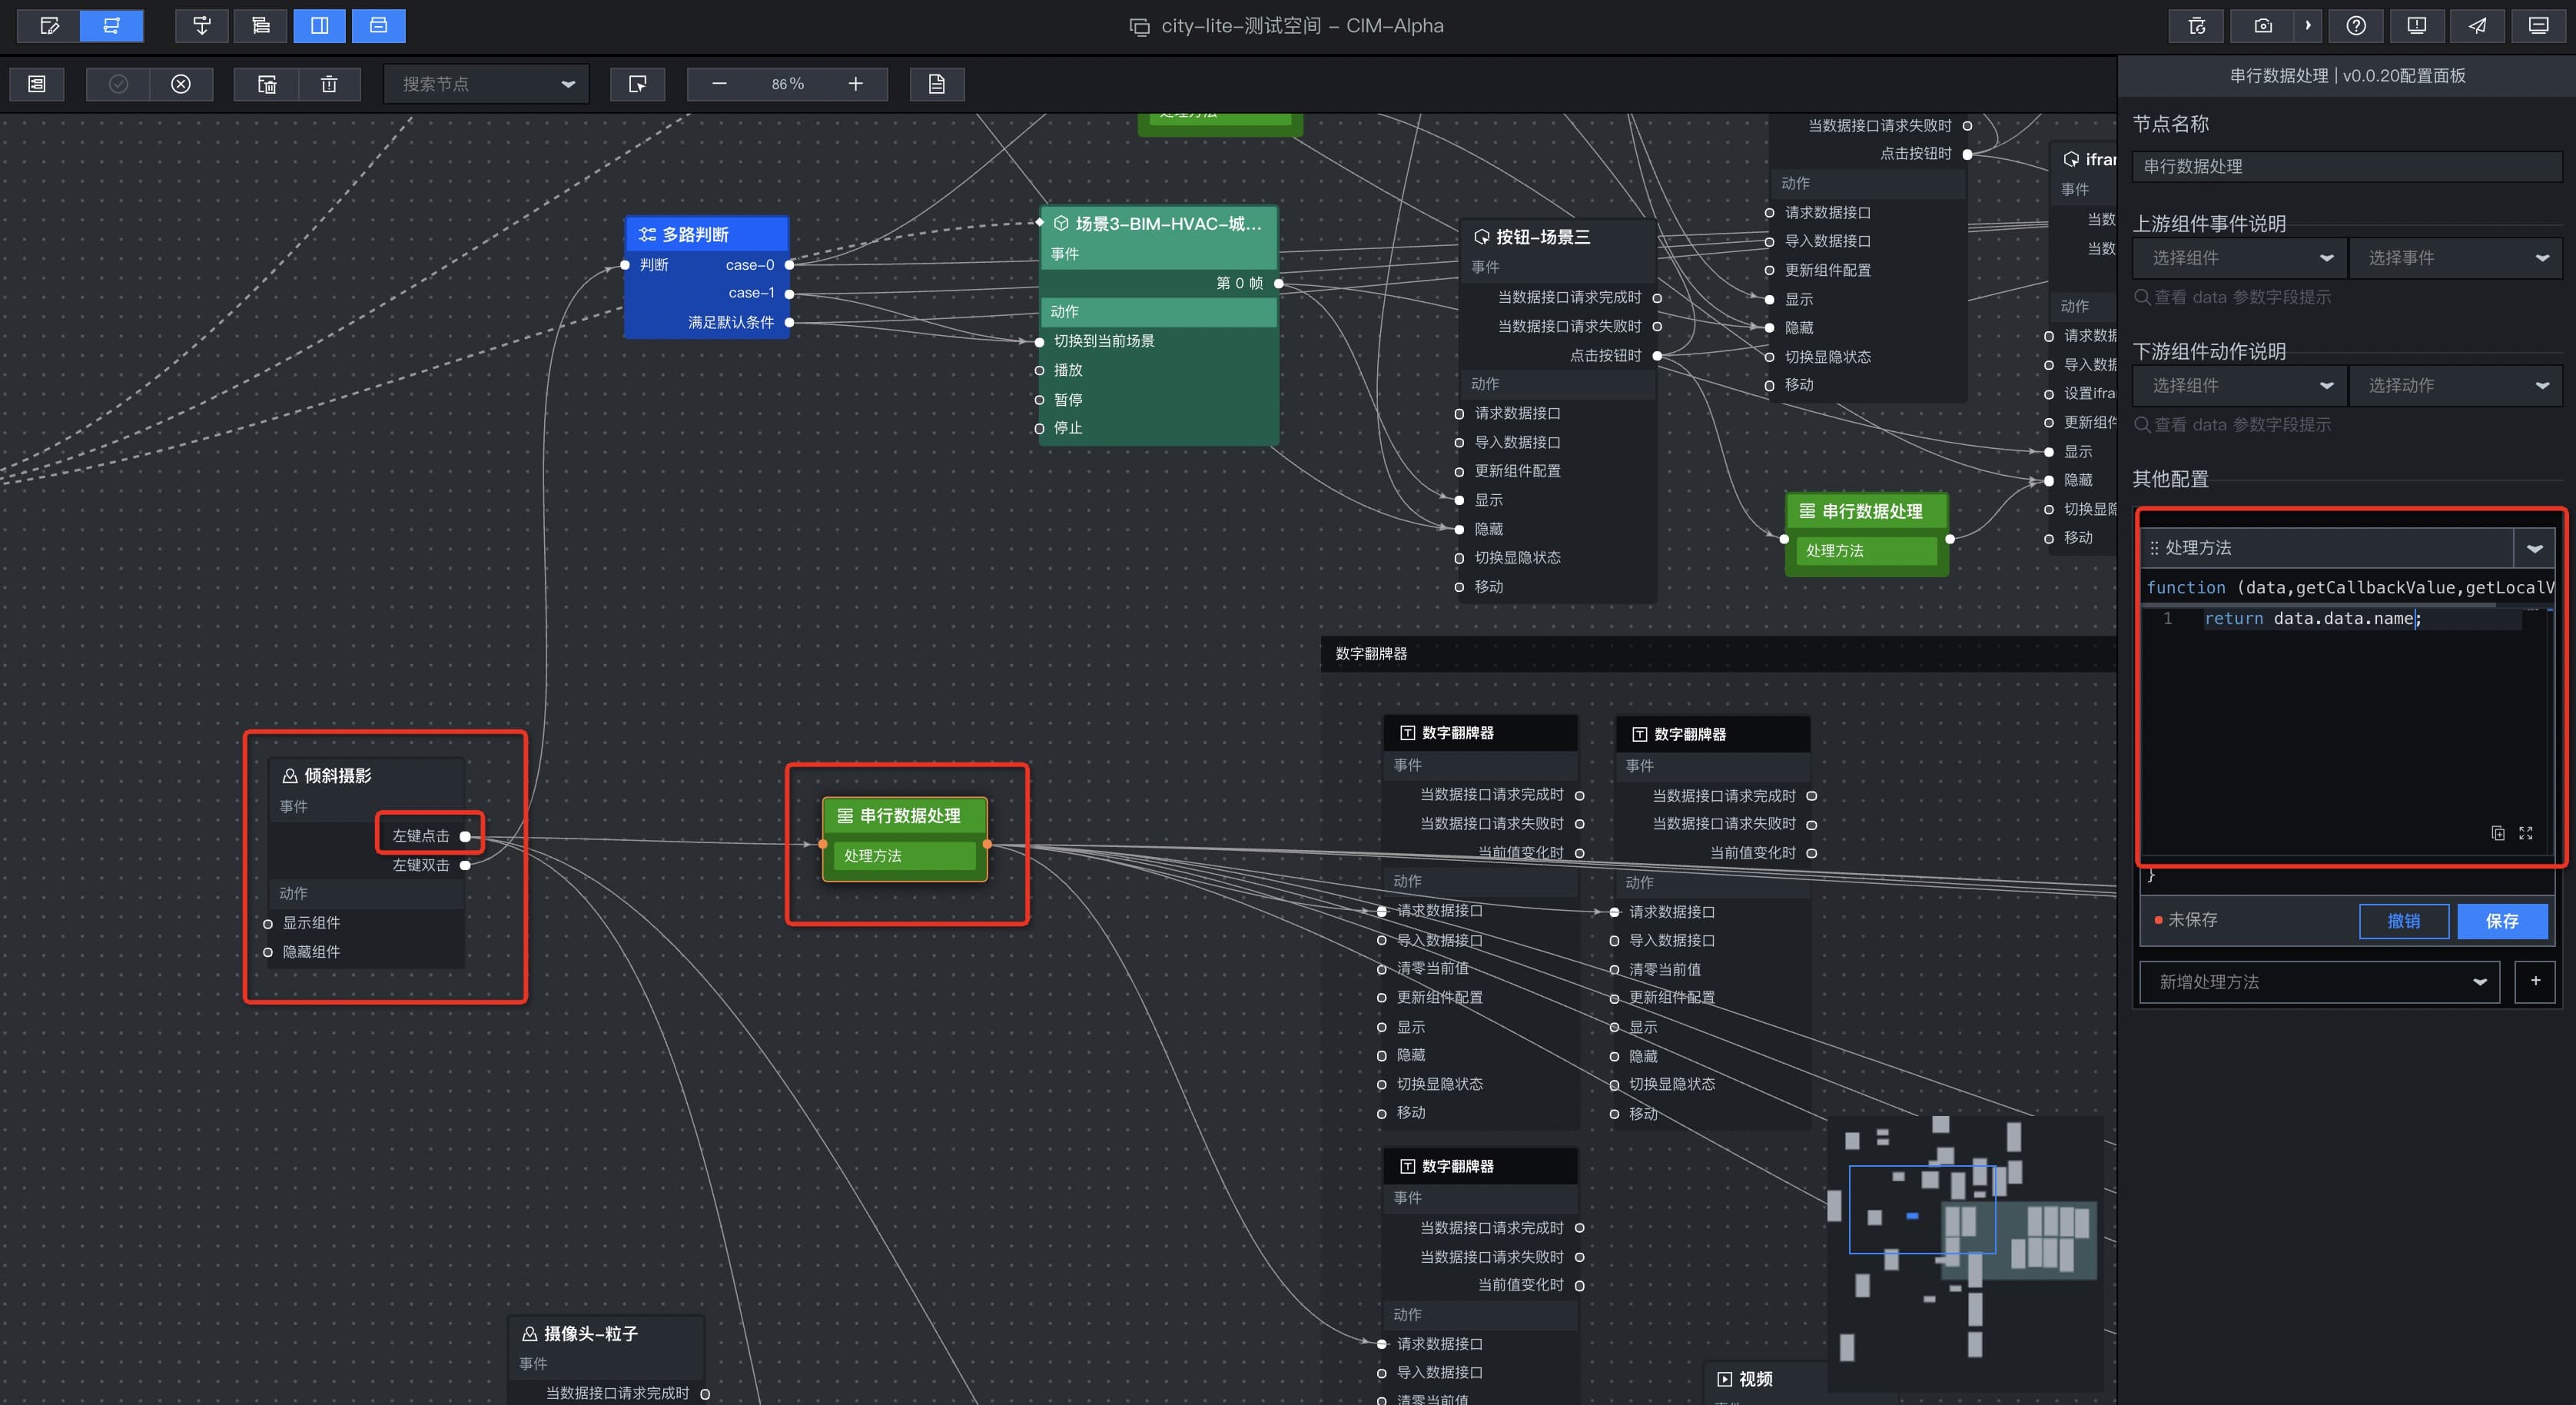2576x1405 pixels.
Task: Click the plus zoom in button
Action: (x=855, y=84)
